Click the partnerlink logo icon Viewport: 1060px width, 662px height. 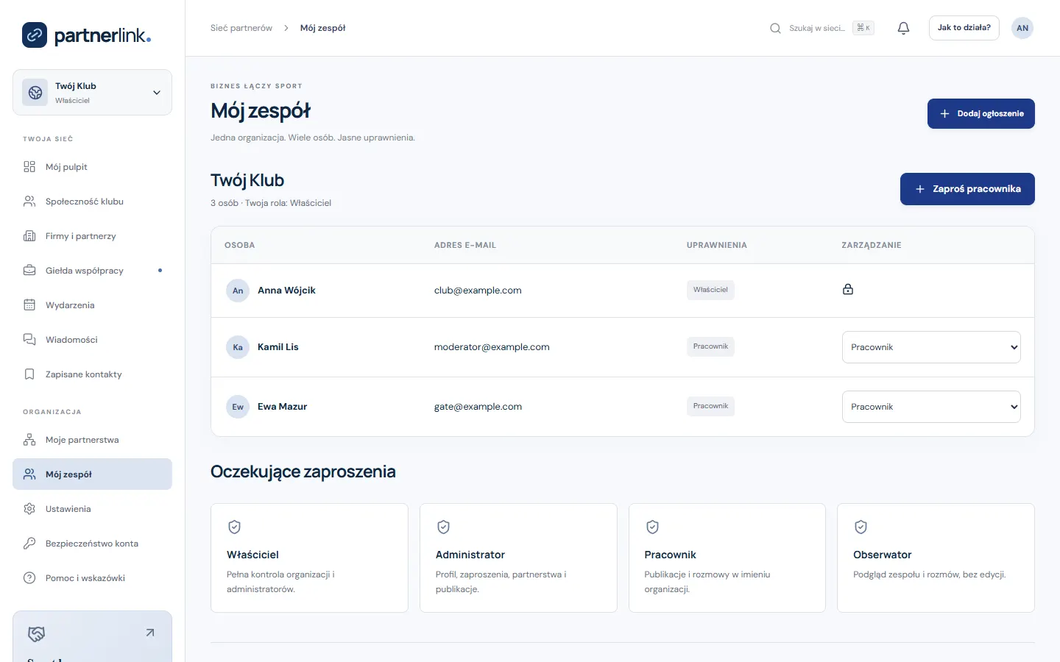35,35
